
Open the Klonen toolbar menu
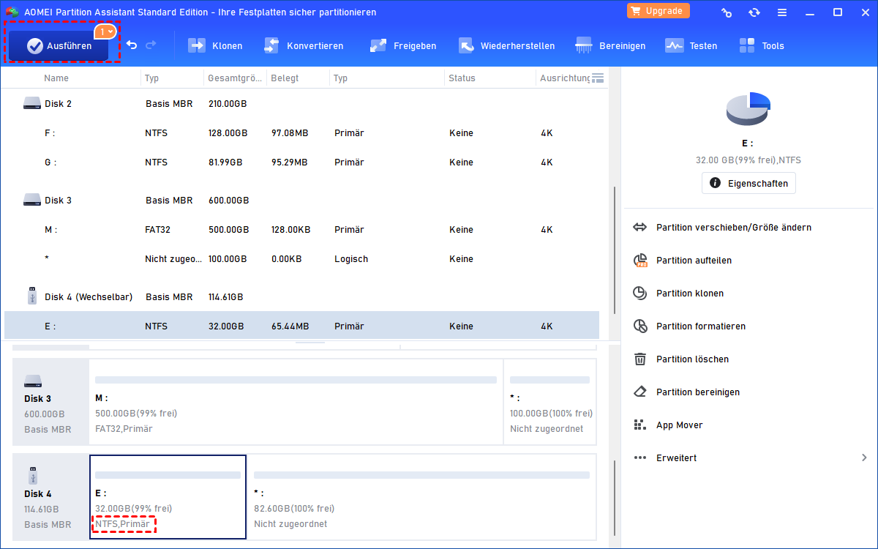click(215, 45)
